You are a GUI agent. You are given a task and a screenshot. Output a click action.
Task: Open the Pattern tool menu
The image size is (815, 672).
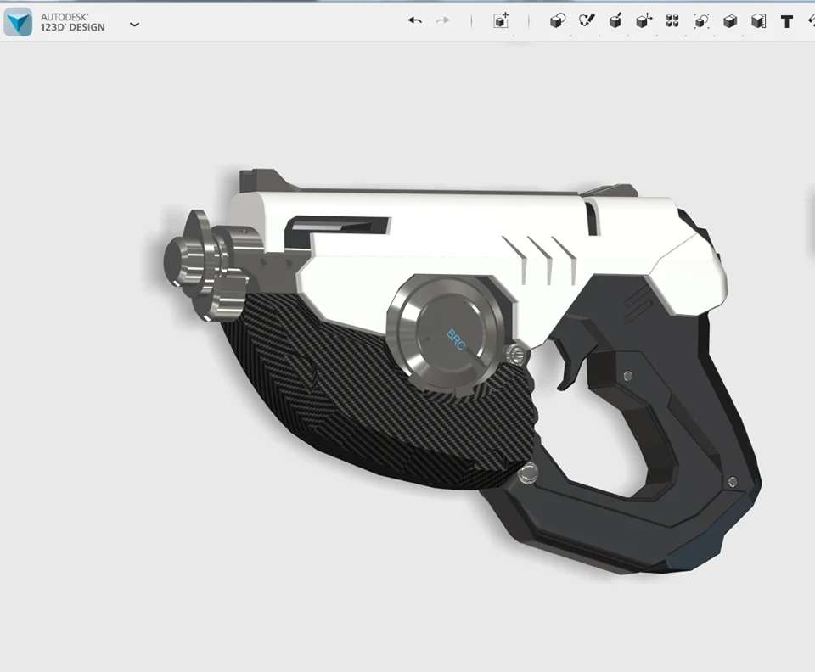672,20
